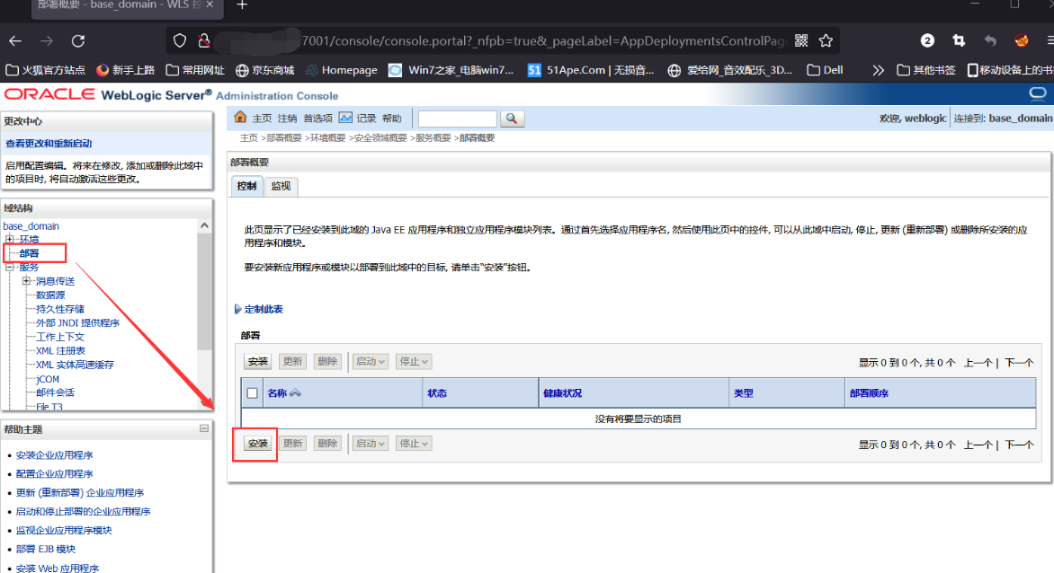Open 外部 JNDI 提供程序 tree item
1054x573 pixels.
coord(77,323)
